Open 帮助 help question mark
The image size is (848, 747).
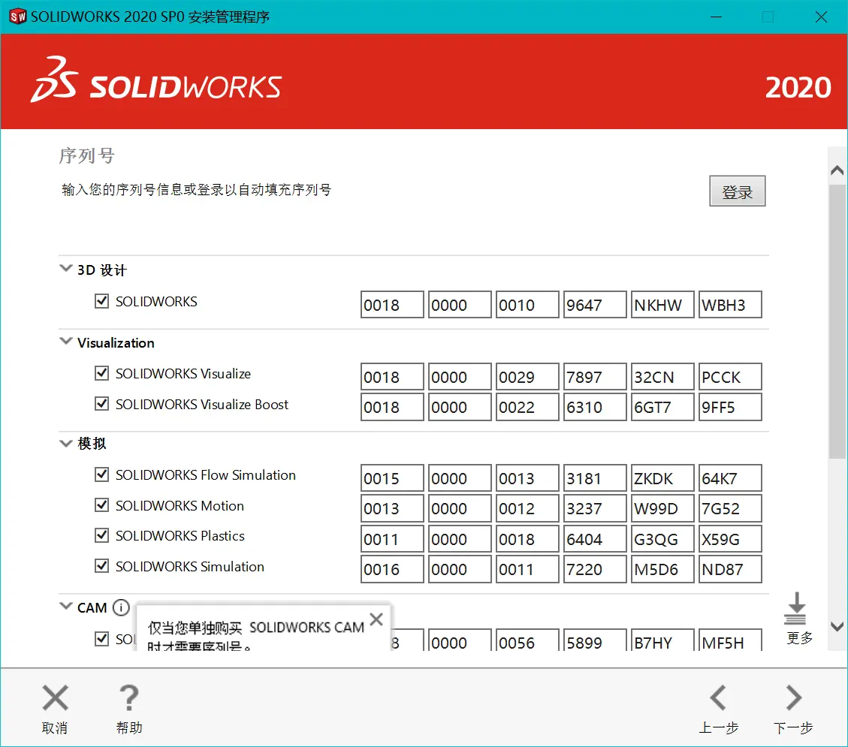[128, 697]
